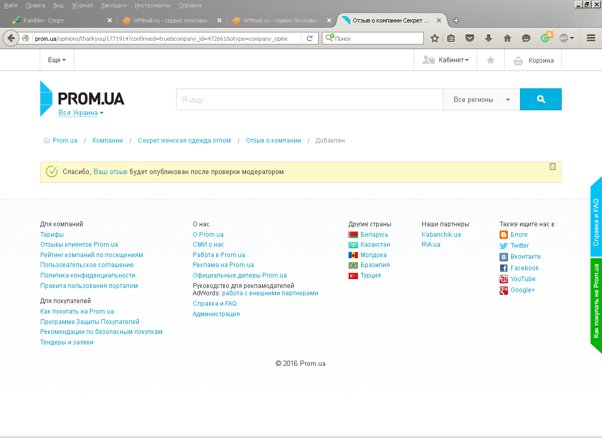Click the Google+ icon in footer

[x=503, y=290]
